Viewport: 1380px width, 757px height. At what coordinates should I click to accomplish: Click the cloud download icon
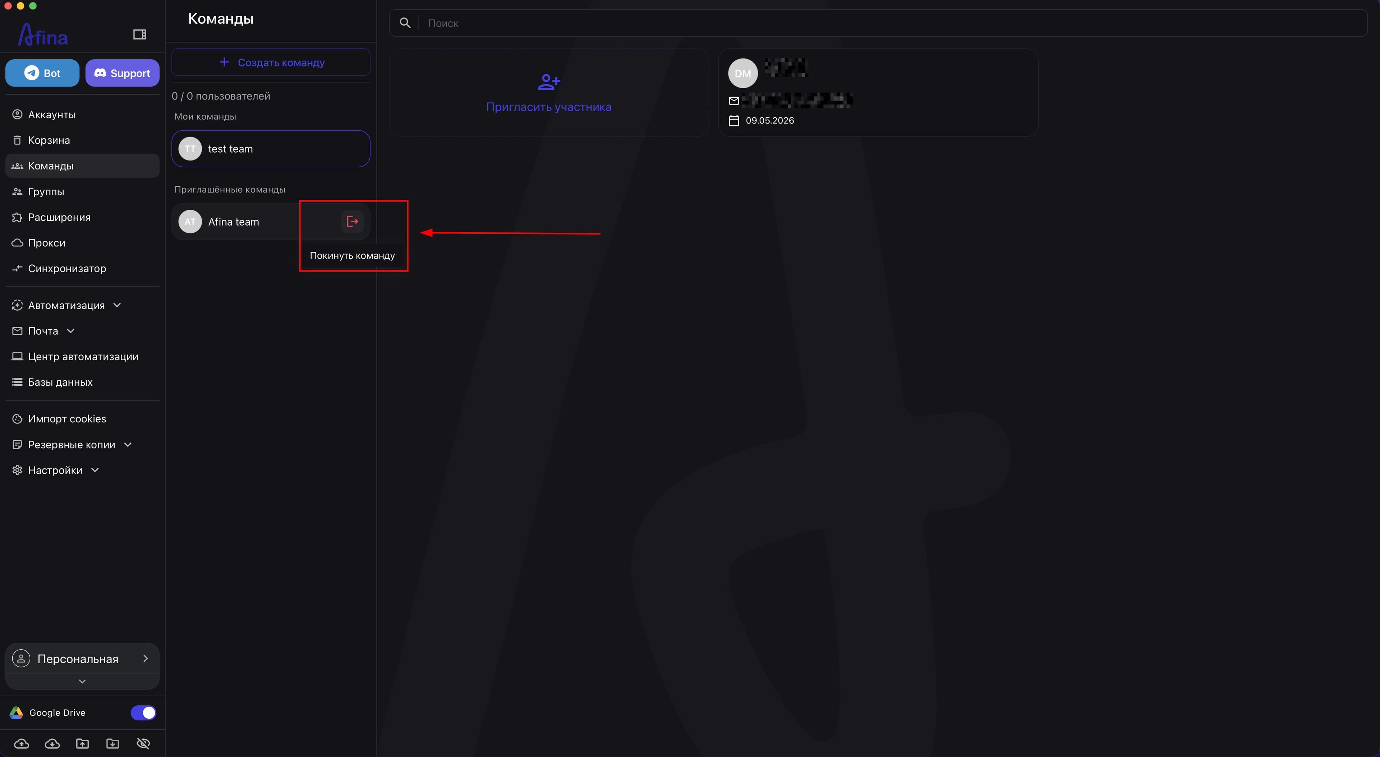52,743
